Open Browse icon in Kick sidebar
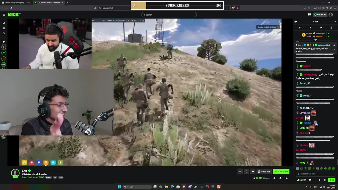Screen dimensions: 338x190 (x=4, y=28)
